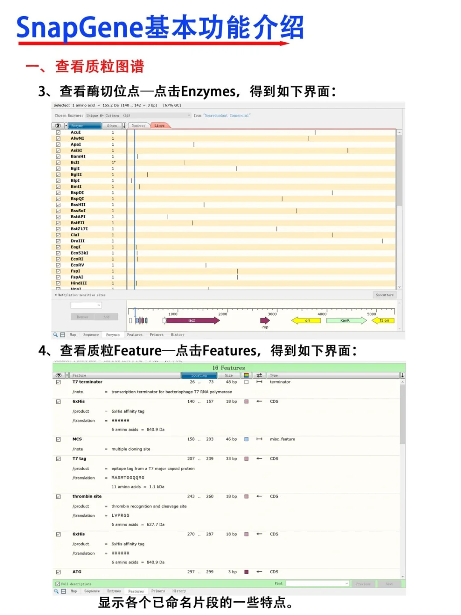Click the strand direction arrows icon in Features header
Image resolution: width=461 pixels, height=615 pixels.
[260, 375]
